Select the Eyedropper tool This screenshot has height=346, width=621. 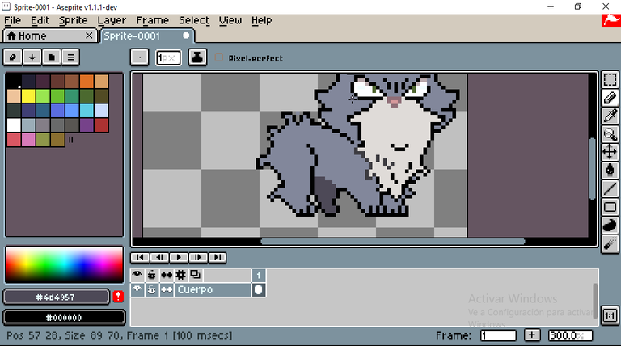pos(610,116)
